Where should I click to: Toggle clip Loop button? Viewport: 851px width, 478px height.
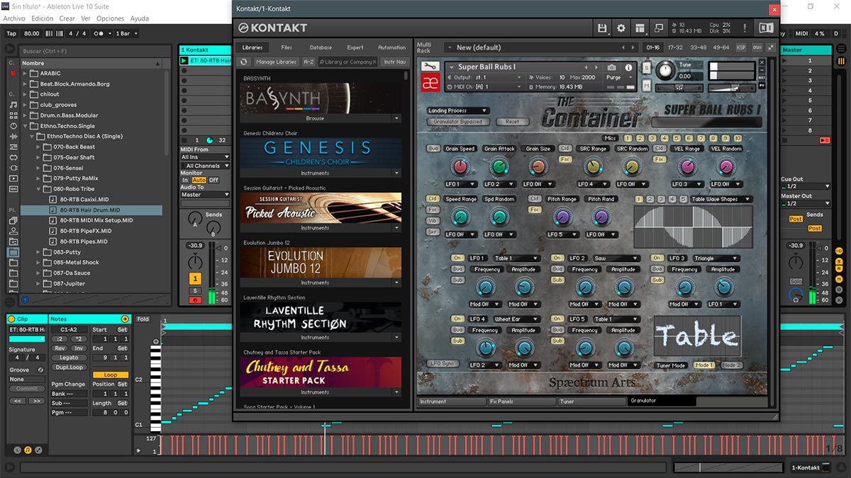pos(111,375)
